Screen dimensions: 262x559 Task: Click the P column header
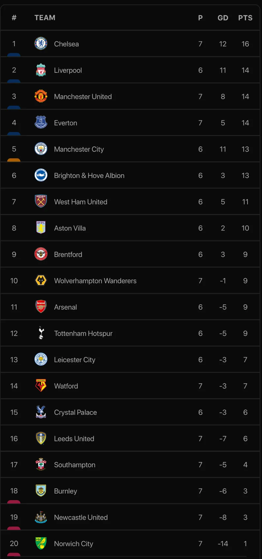click(x=200, y=18)
